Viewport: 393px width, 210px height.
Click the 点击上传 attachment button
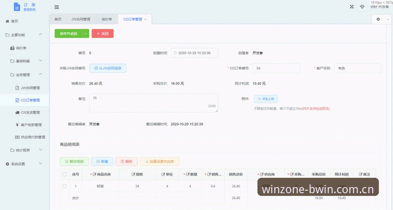tap(266, 99)
